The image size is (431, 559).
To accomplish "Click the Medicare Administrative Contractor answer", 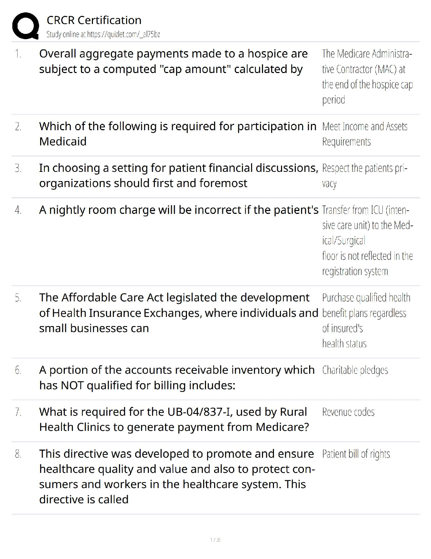I will 367,77.
